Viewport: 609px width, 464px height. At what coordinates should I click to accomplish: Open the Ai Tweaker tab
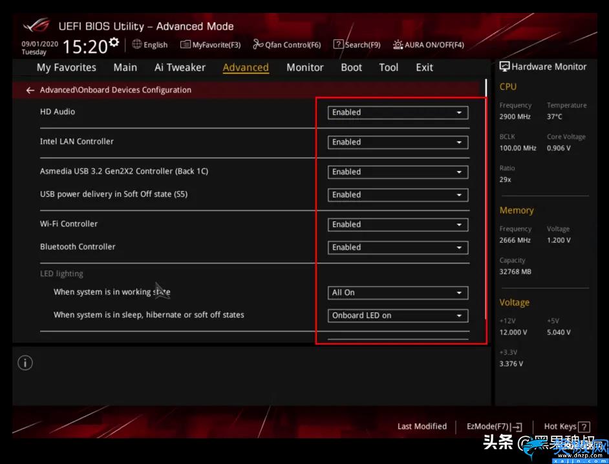[180, 68]
